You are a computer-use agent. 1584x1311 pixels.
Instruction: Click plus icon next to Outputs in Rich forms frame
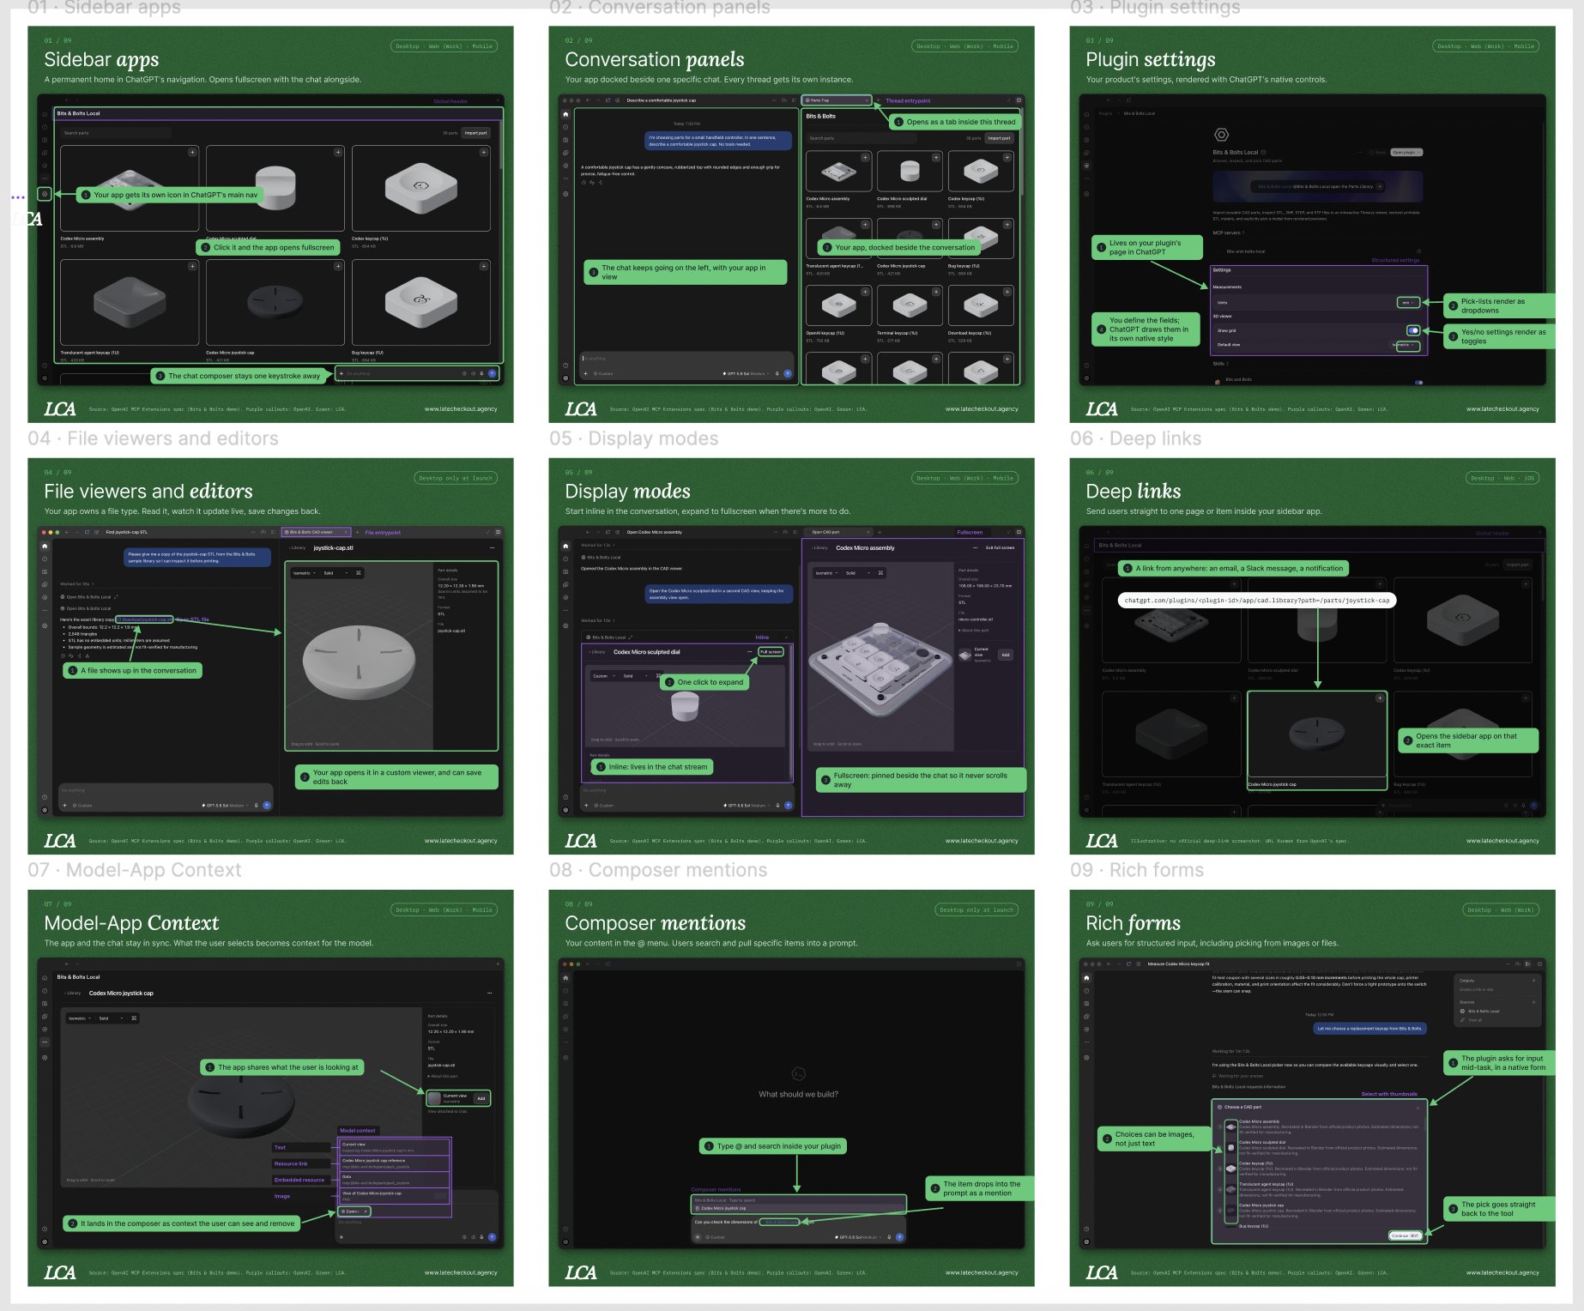pos(1533,980)
